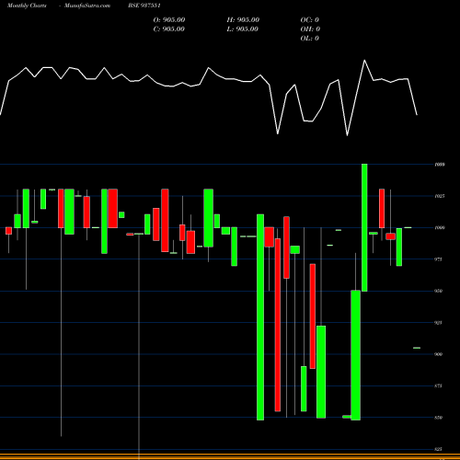Click the tallest green candle reaching 1050
Image resolution: width=460 pixels, height=460 pixels.
[364, 227]
